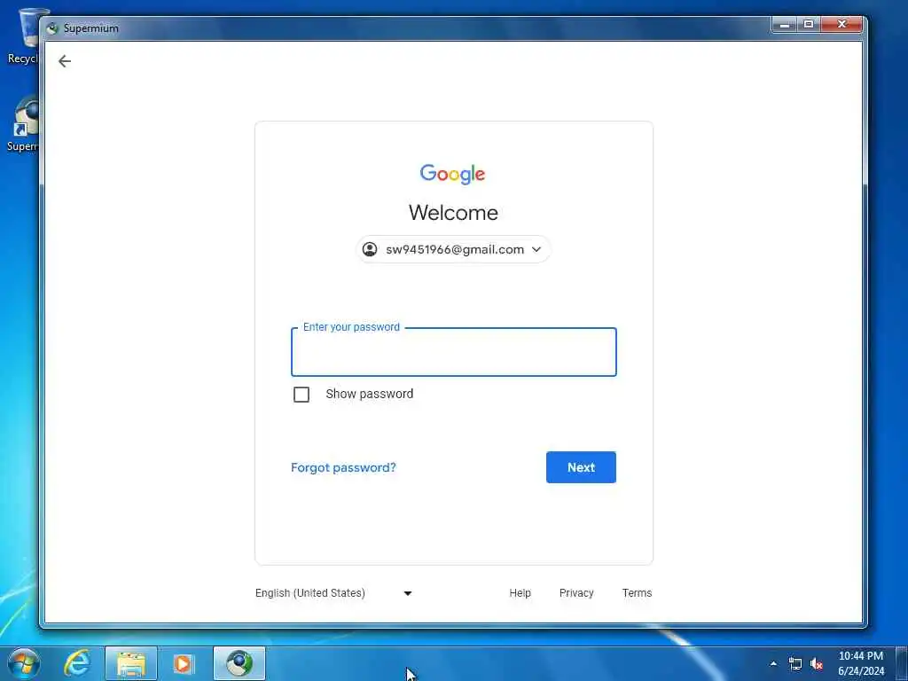Focus the Enter your password field
Viewport: 908px width, 681px height.
pyautogui.click(x=453, y=352)
